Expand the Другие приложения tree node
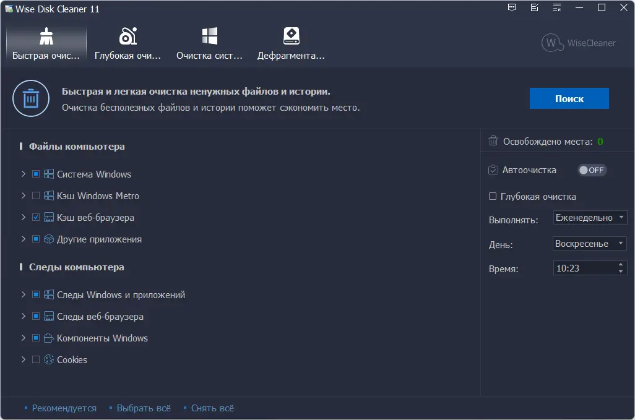 [24, 239]
